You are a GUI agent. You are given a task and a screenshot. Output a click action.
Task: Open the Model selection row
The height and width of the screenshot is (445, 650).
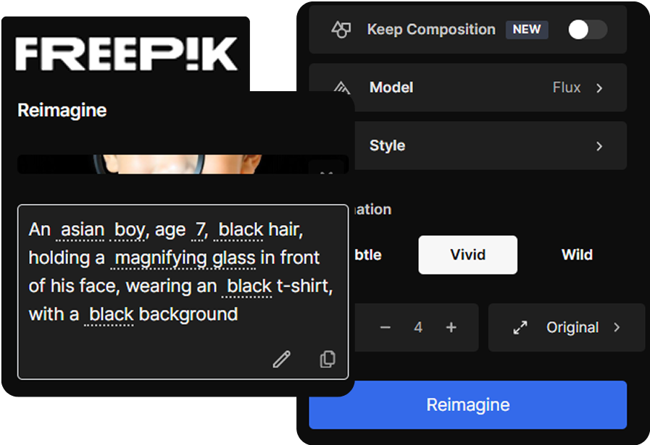[x=467, y=88]
